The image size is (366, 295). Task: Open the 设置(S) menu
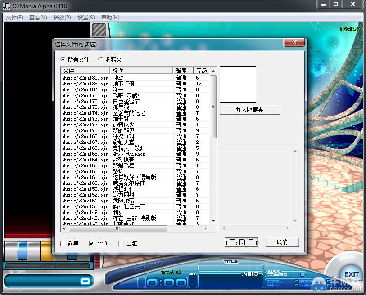pos(86,18)
